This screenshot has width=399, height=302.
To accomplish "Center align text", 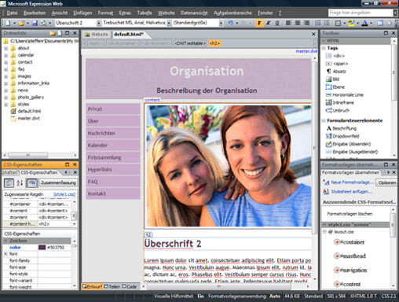I will point(298,23).
